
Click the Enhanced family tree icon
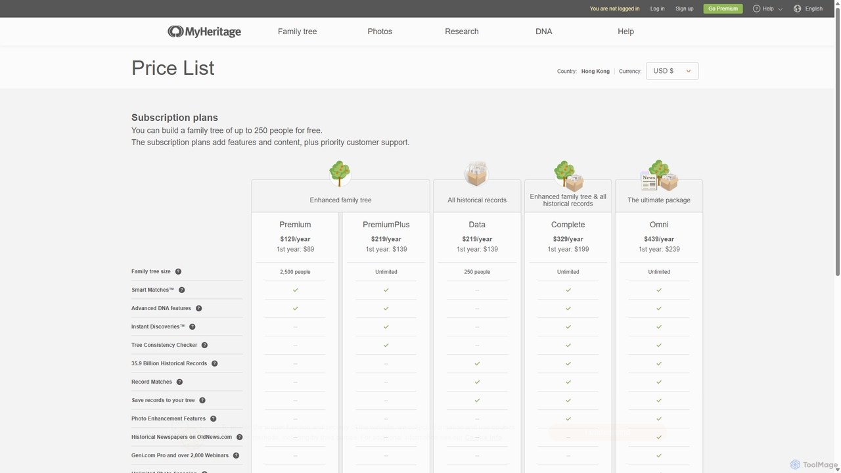[x=340, y=173]
